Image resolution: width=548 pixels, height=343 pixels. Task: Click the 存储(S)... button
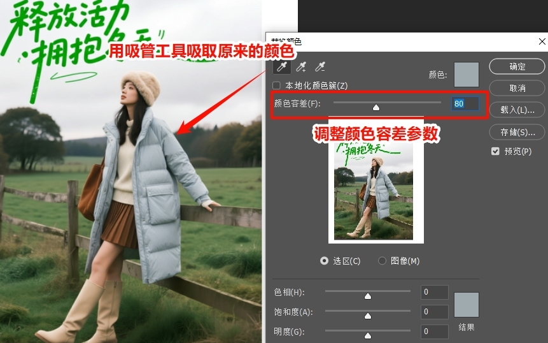[x=517, y=133]
